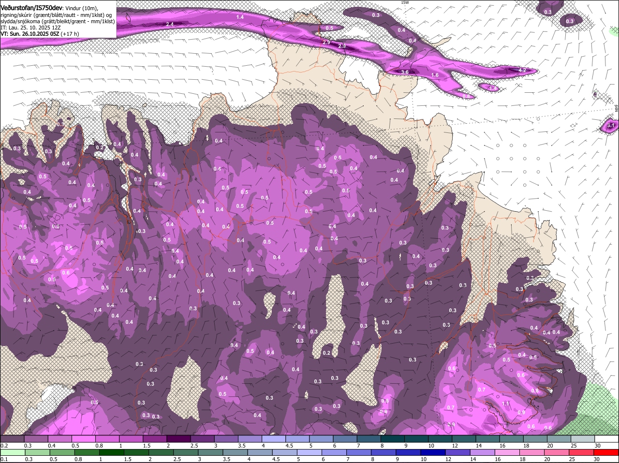Viewport: 619px width, 463px height.
Task: Click the '4.2' precipitation value on map
Action: coord(522,71)
